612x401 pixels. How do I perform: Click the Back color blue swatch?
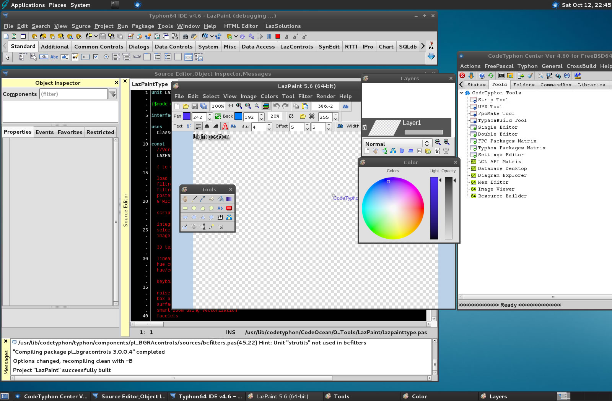click(x=238, y=116)
